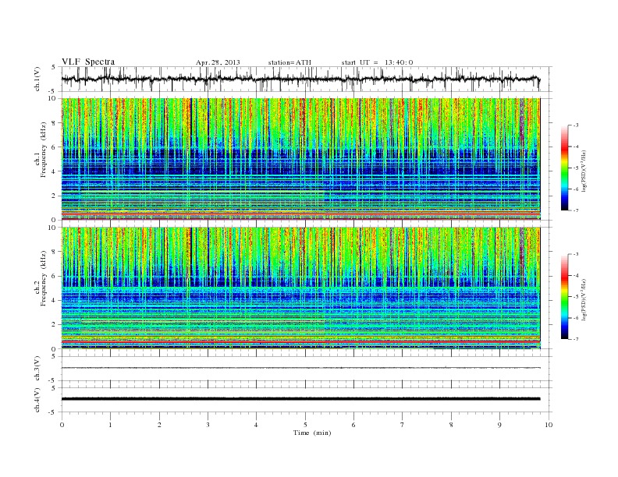Click tick label "0" on the time axis
This screenshot has height=477, width=618.
[62, 425]
